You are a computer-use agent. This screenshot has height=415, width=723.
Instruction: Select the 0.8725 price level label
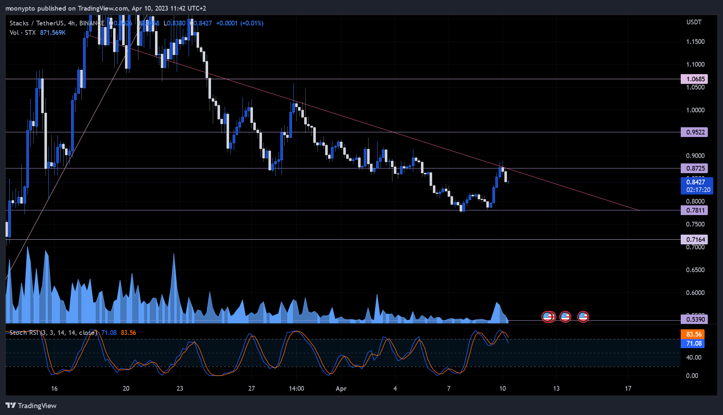(694, 168)
